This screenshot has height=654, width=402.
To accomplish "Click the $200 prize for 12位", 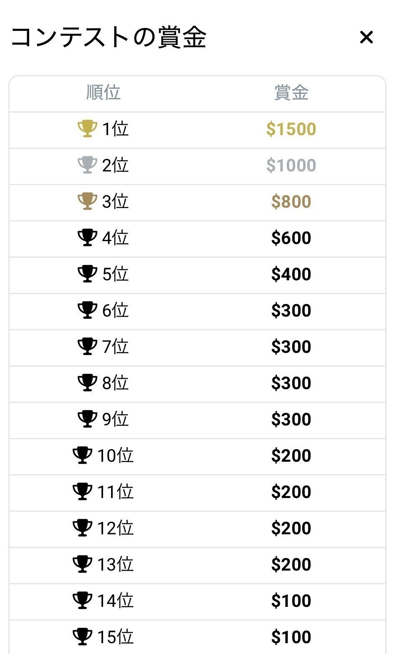I will coord(291,528).
